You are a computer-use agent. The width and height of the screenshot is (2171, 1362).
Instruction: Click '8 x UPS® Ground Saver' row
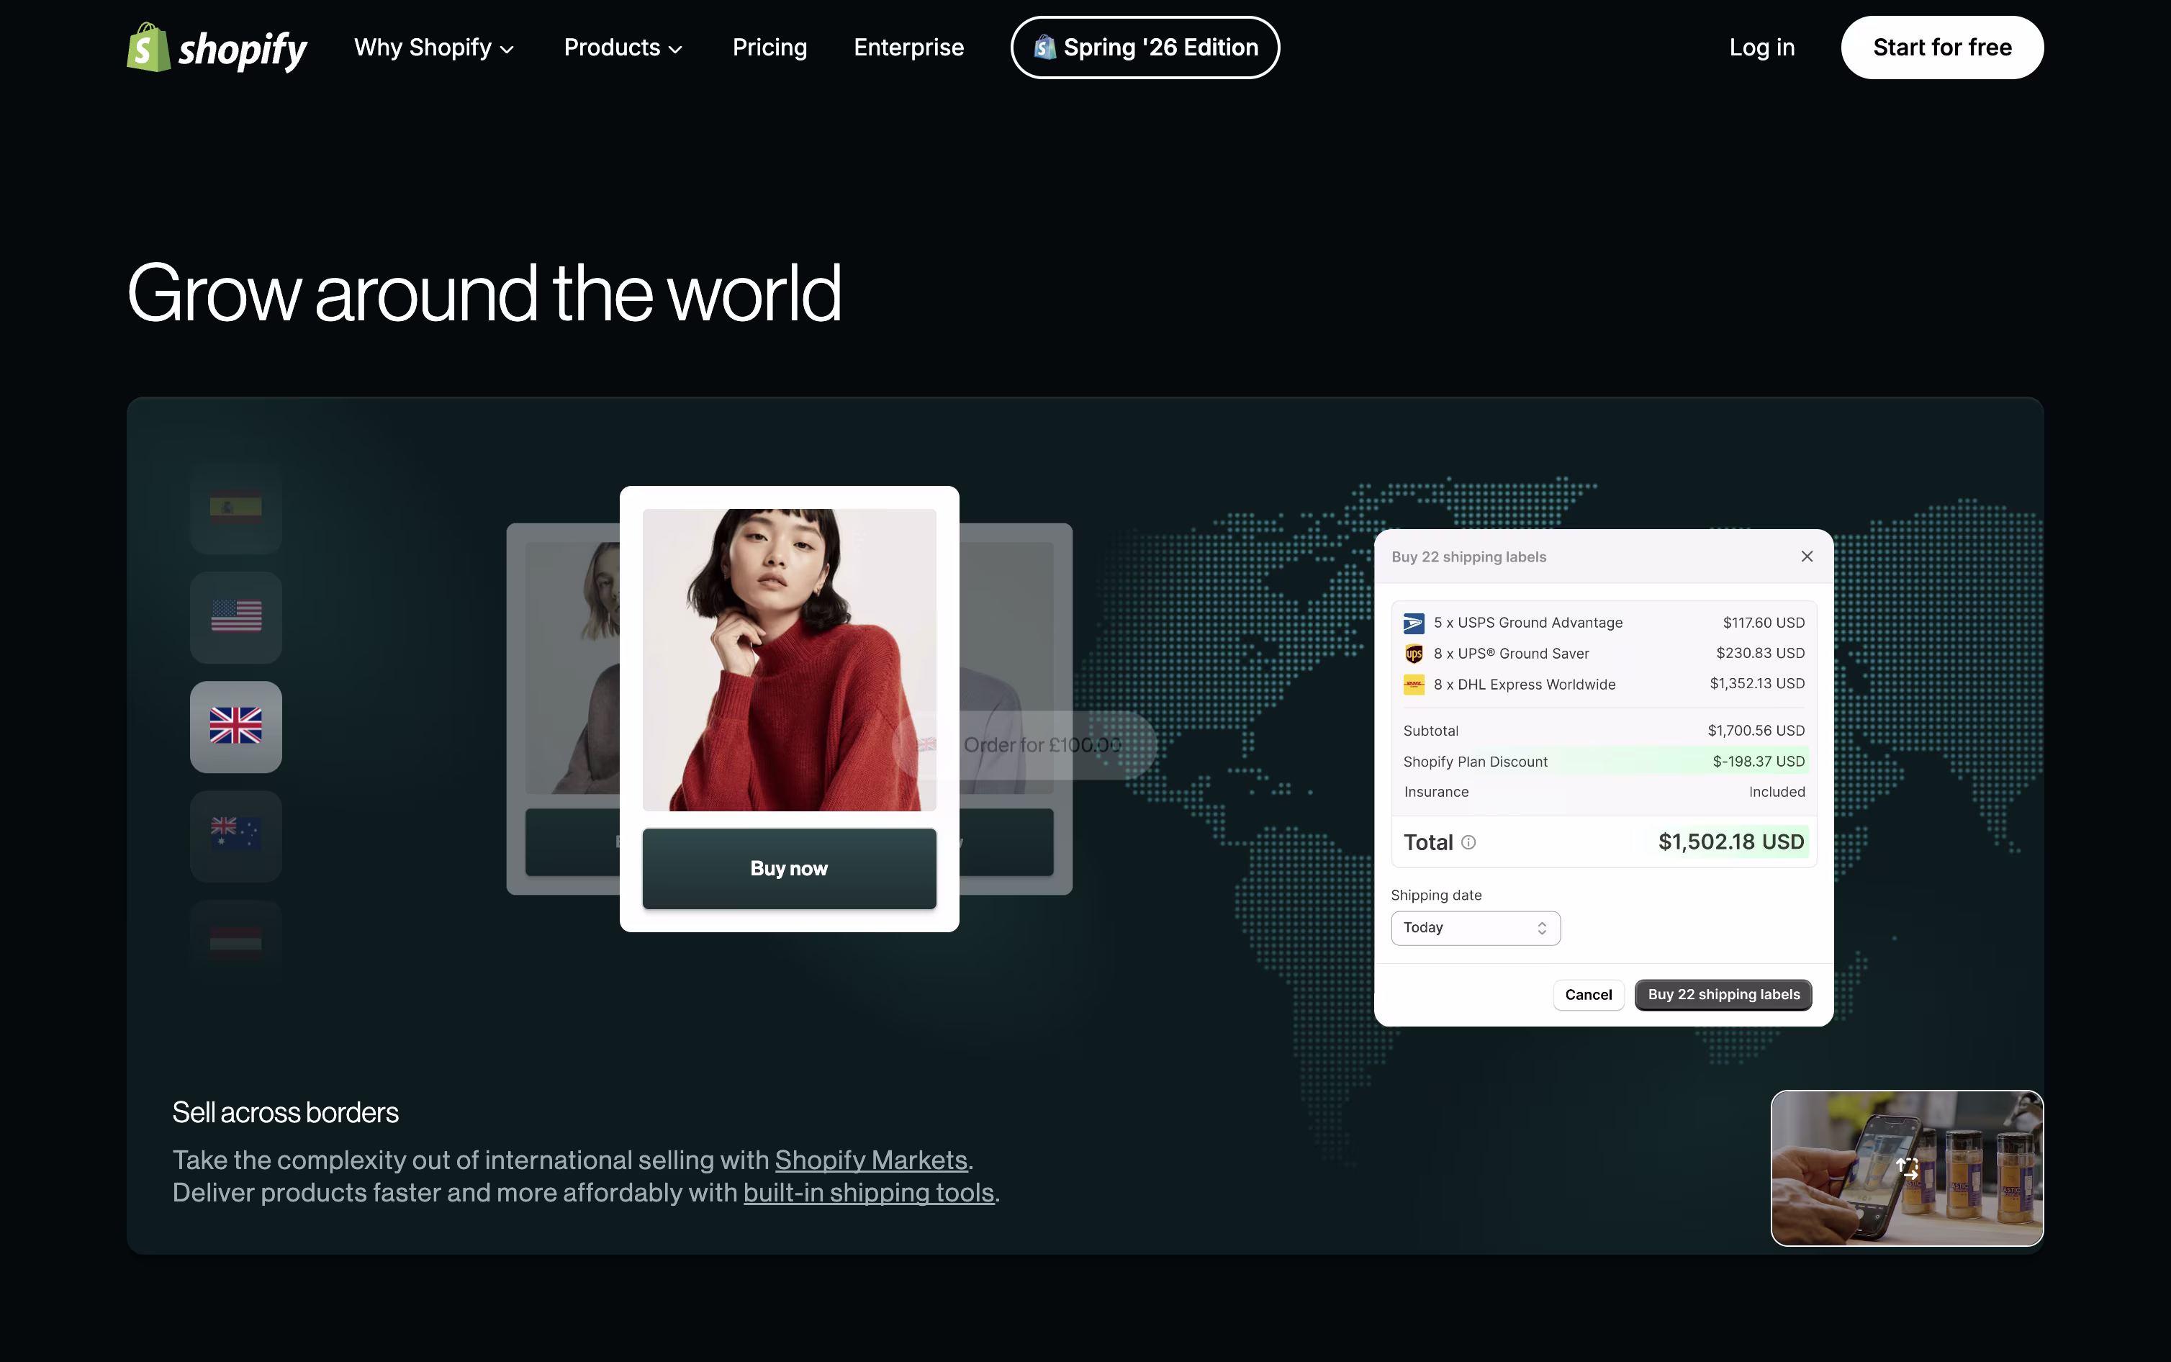tap(1604, 653)
